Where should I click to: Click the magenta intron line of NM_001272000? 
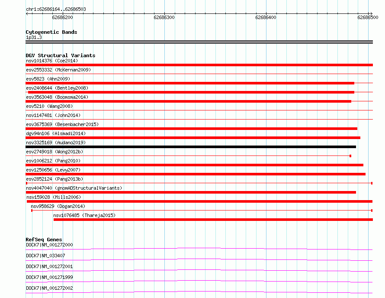coord(199,248)
